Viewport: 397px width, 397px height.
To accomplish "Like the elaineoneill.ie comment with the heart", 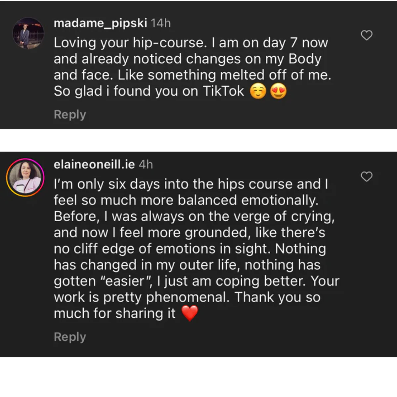I will 366,177.
